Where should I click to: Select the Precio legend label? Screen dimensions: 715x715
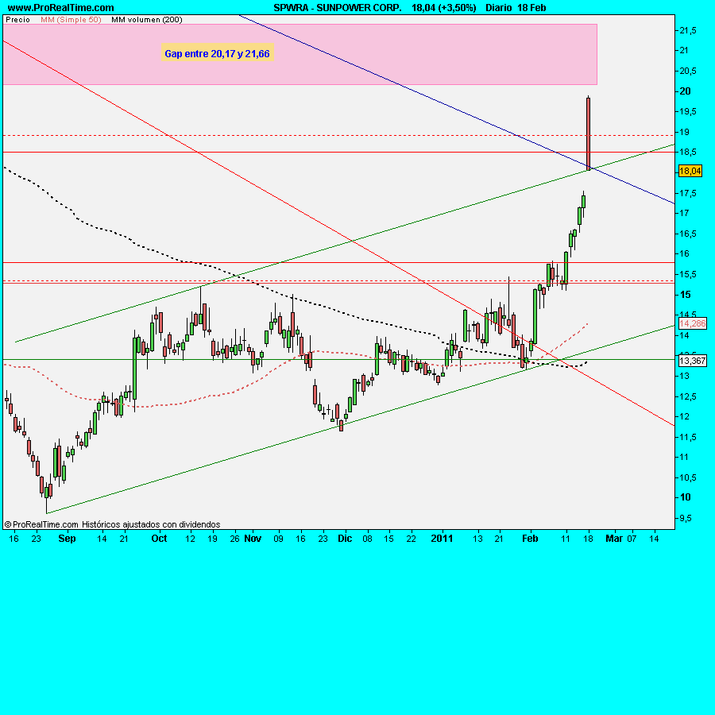click(17, 20)
